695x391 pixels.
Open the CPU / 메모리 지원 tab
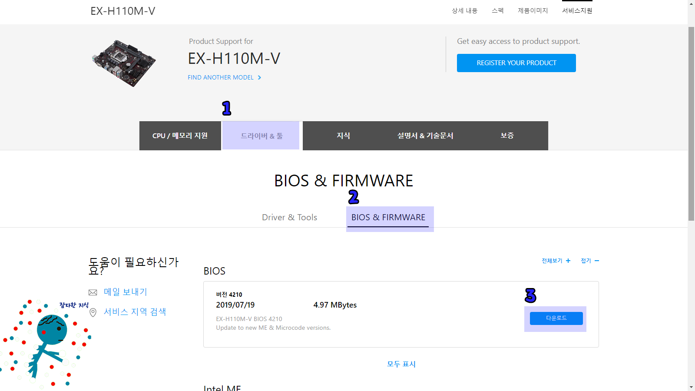[180, 136]
